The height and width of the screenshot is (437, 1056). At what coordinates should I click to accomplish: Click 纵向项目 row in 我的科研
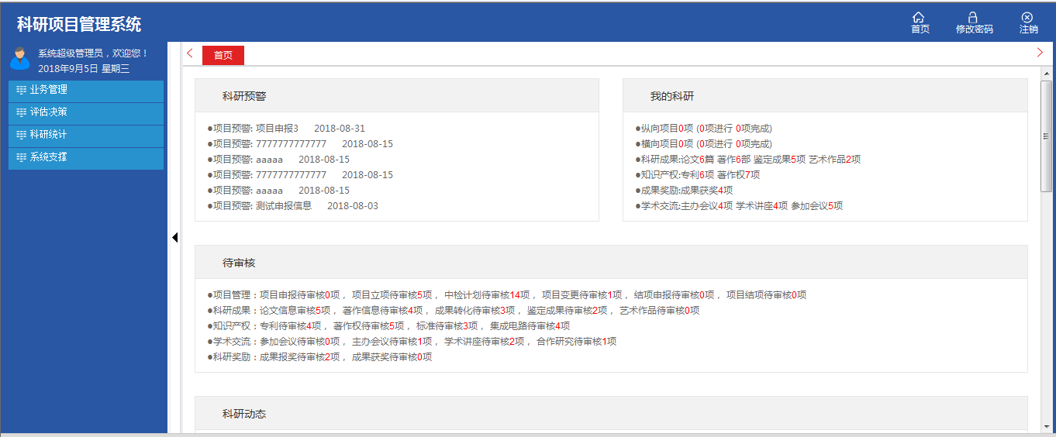pyautogui.click(x=703, y=129)
